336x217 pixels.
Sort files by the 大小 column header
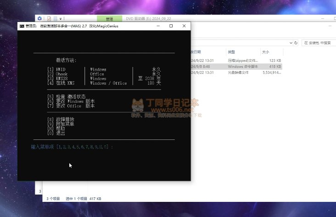click(265, 52)
